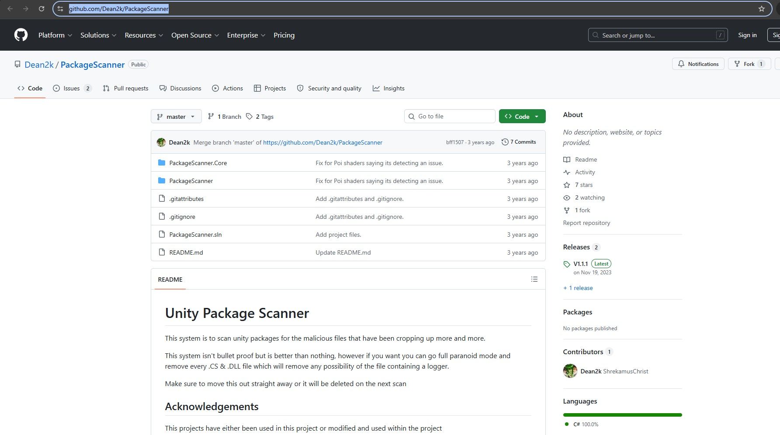
Task: Click the search magnifier in Go to file
Action: click(411, 117)
